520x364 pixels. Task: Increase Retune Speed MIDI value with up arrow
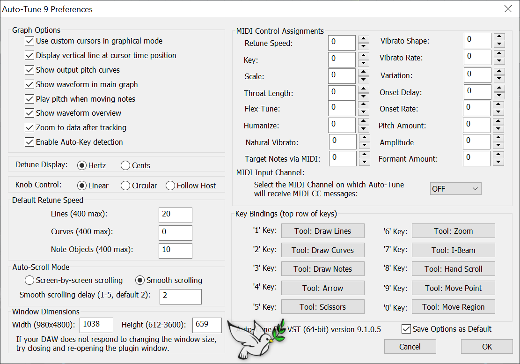364,39
